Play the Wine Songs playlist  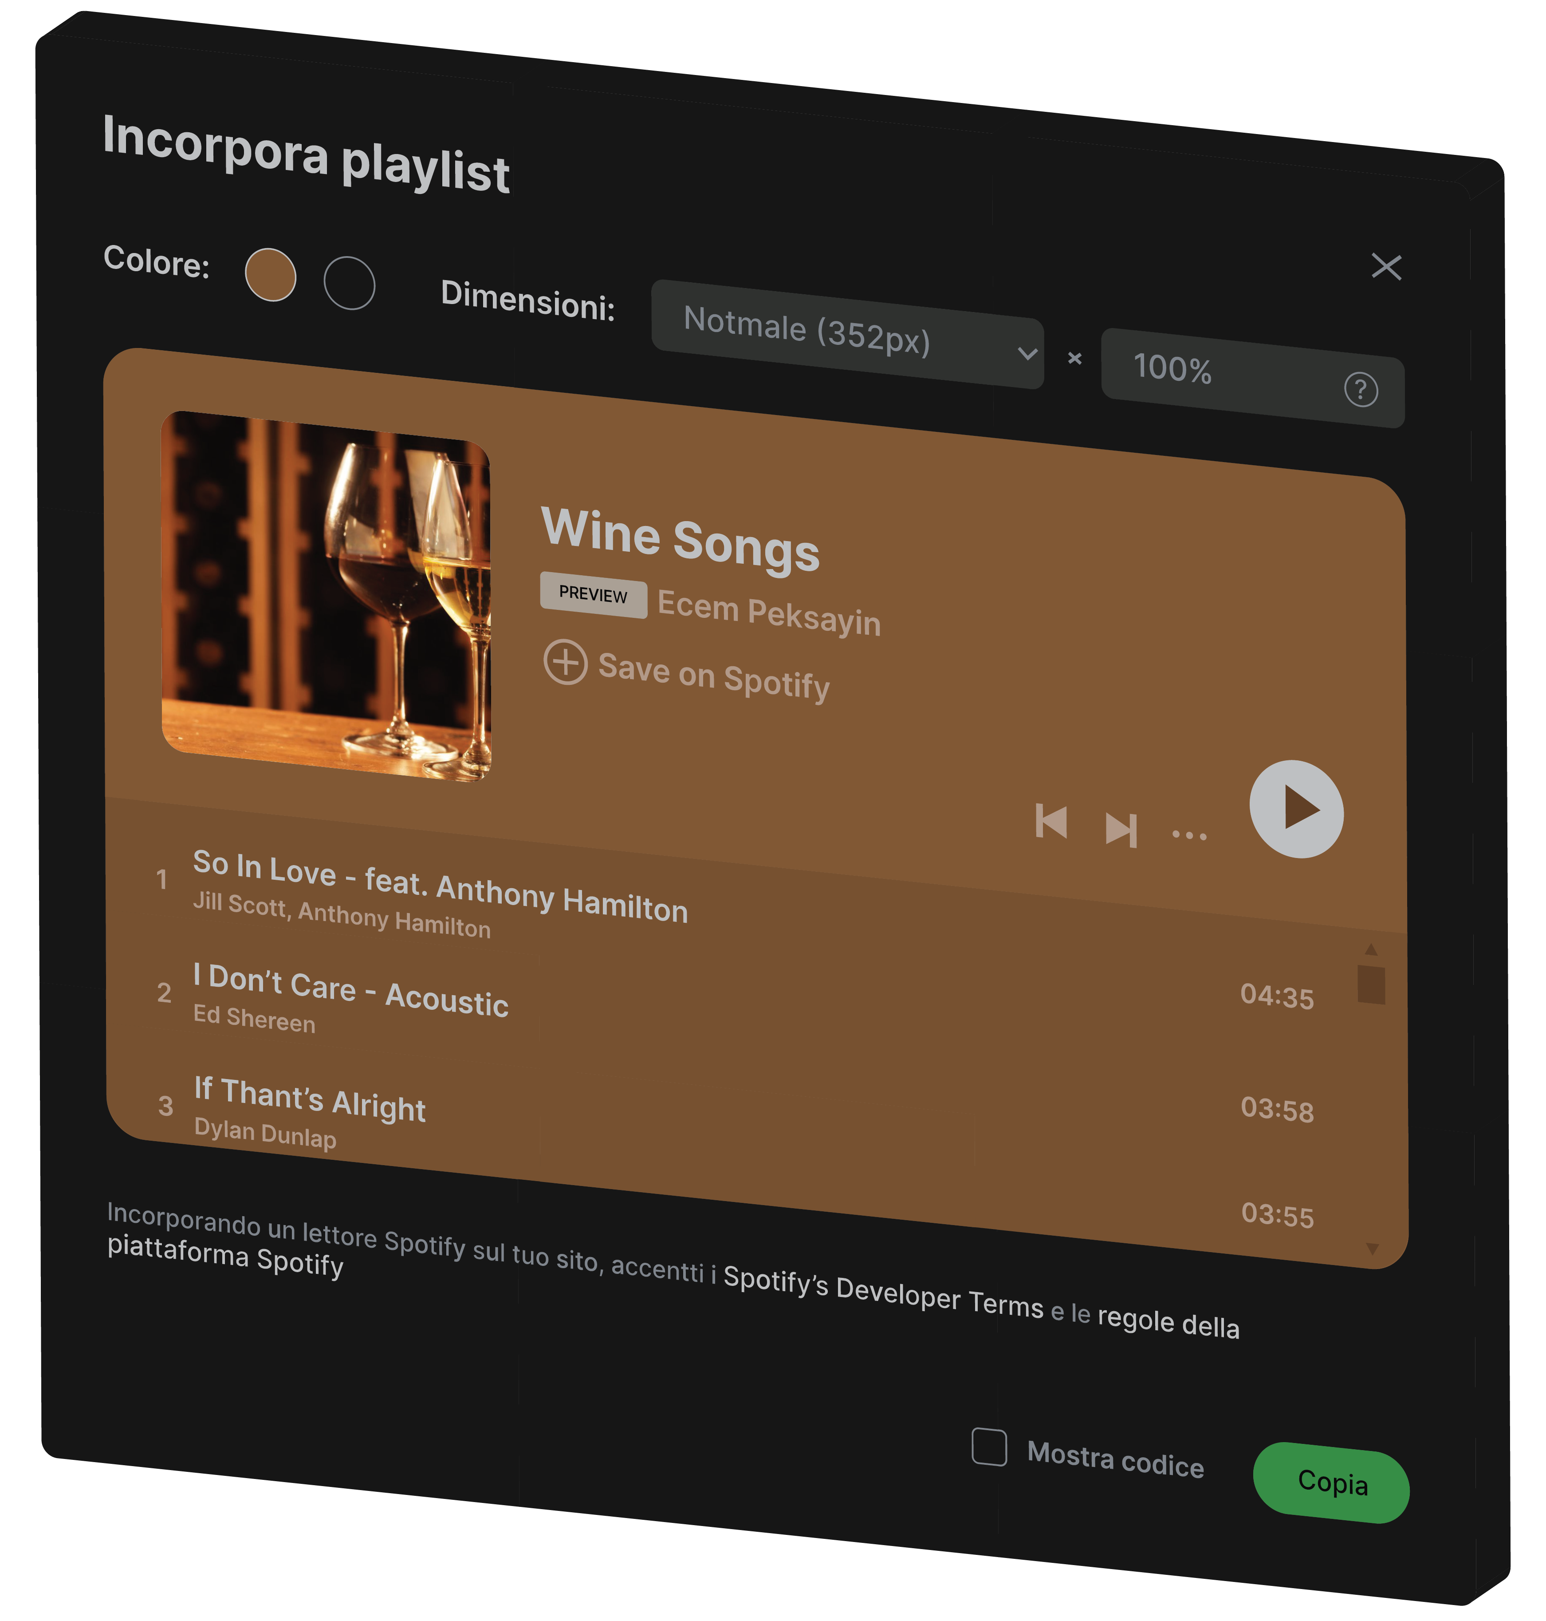1295,809
